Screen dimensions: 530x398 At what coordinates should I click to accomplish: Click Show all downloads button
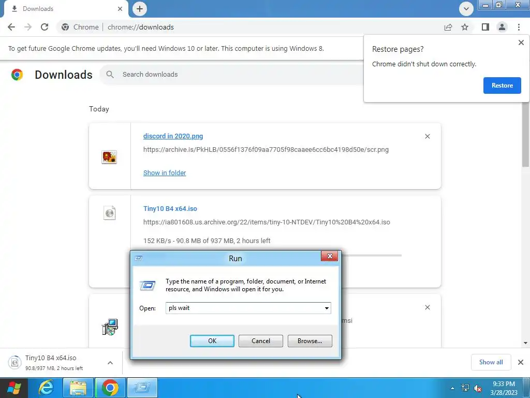tap(491, 362)
